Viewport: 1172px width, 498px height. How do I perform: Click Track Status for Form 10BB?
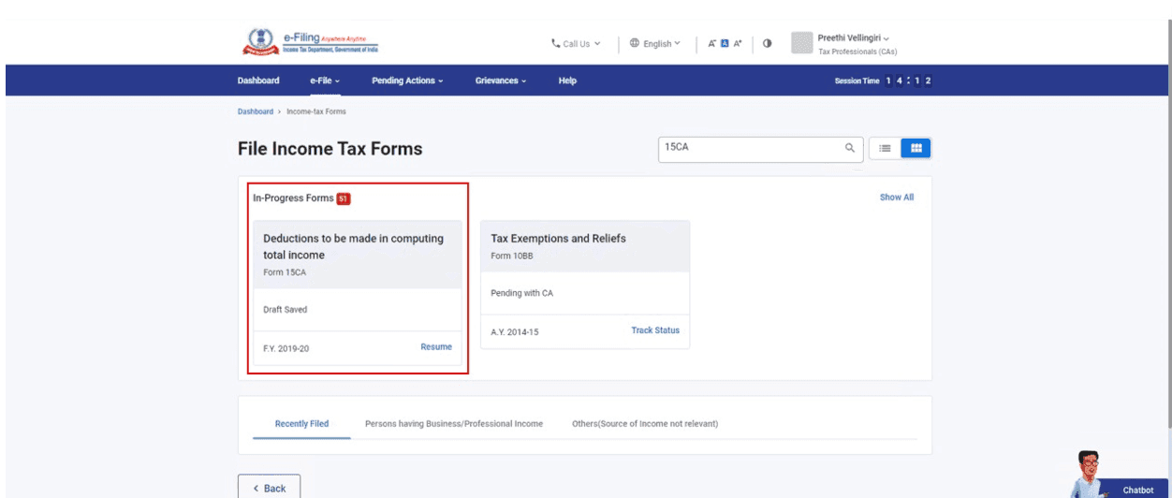(655, 330)
